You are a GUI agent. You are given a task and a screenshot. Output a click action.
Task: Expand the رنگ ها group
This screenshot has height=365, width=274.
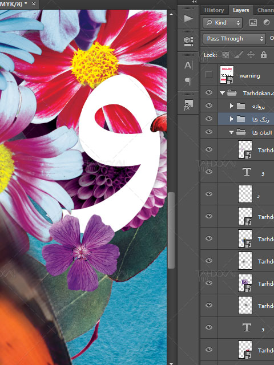tap(231, 119)
